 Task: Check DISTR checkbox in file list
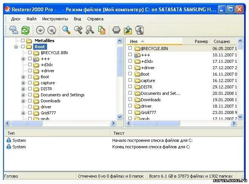(130, 86)
